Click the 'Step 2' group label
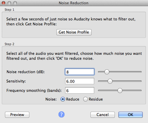 (x=9, y=44)
